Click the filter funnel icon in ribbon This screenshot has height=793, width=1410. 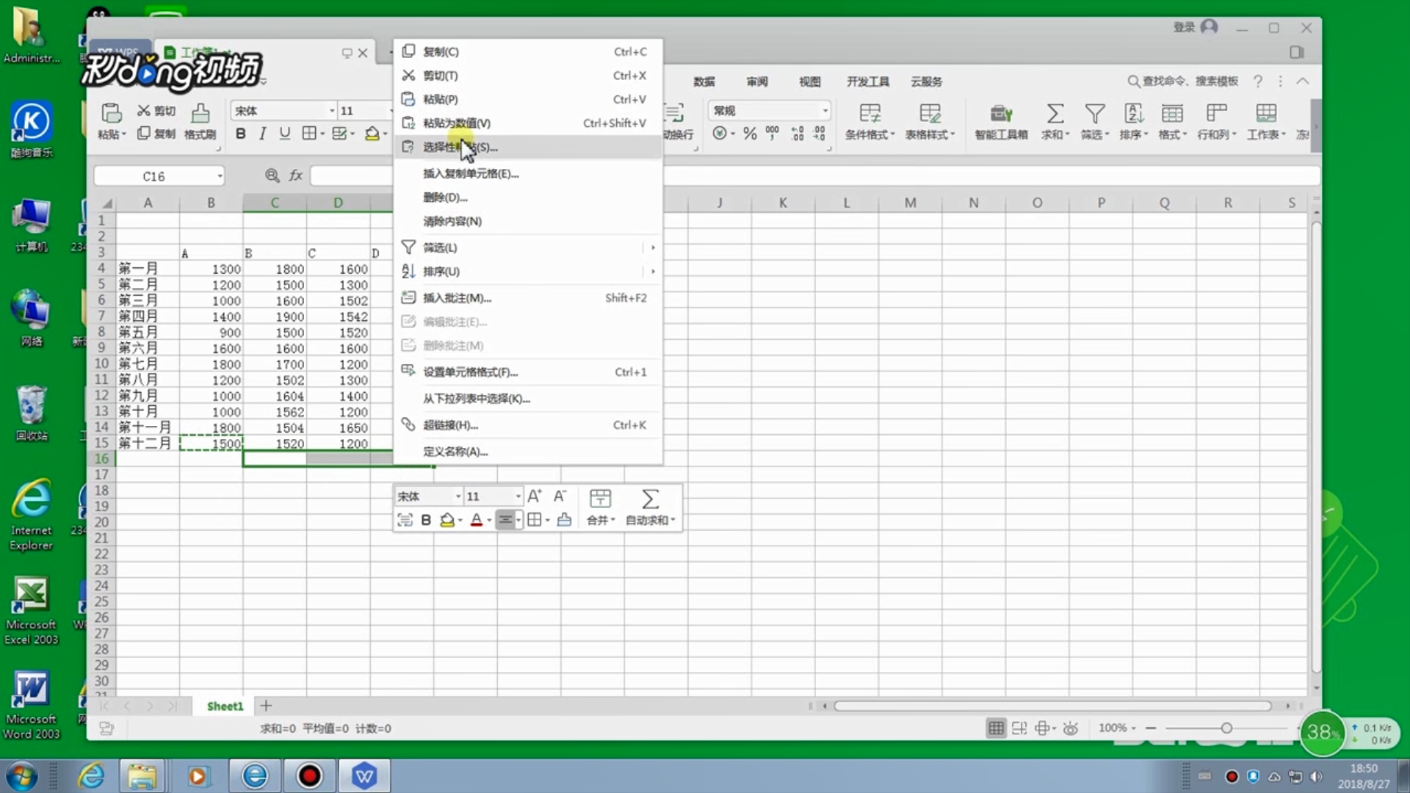(1094, 114)
